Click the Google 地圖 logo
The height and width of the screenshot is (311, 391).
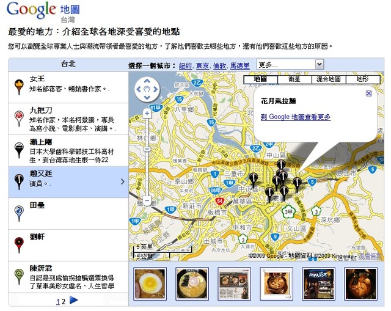(43, 11)
